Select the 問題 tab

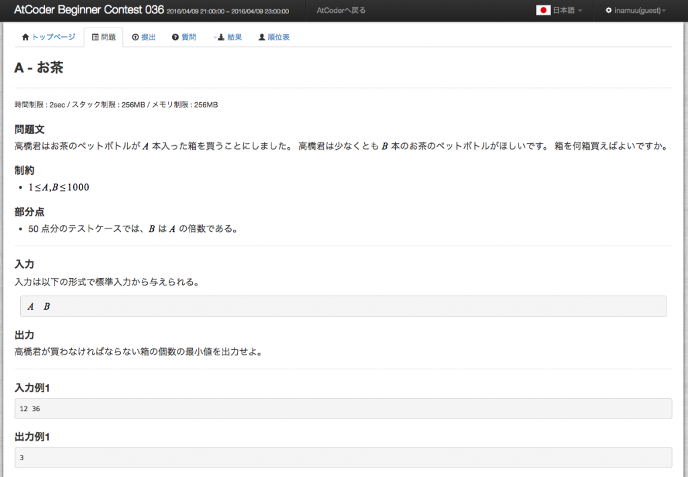click(103, 38)
